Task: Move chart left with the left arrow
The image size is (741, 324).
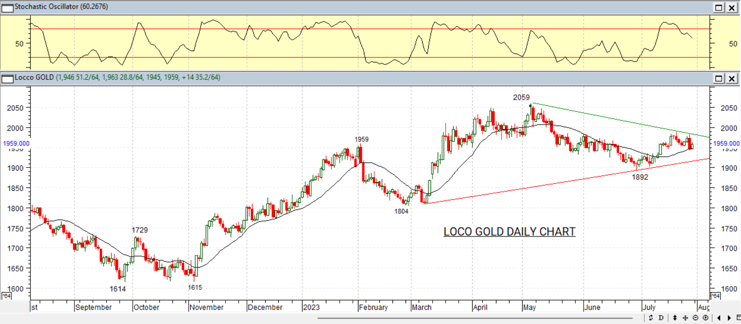Action: point(719,318)
